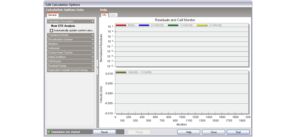Click the green simulation status info icon
The width and height of the screenshot is (297, 137).
[x=49, y=132]
